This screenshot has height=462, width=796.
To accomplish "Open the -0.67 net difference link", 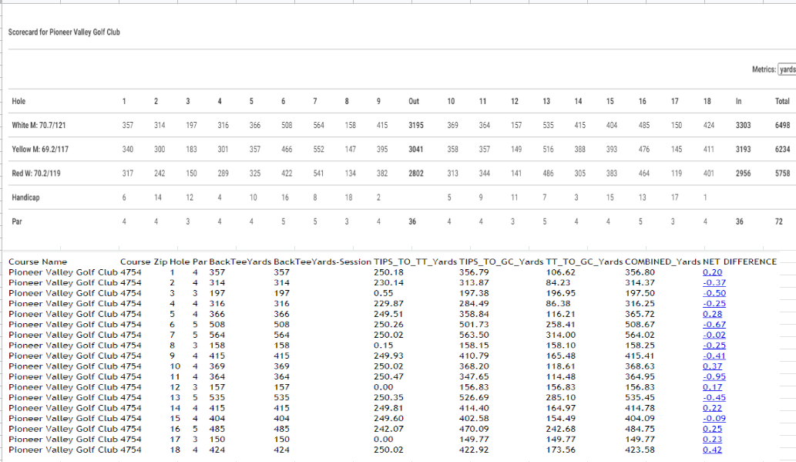I will click(714, 324).
